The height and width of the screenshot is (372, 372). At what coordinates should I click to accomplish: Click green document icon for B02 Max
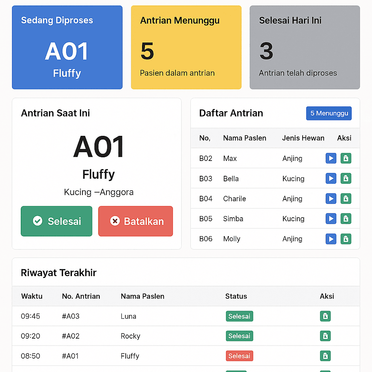pyautogui.click(x=346, y=158)
